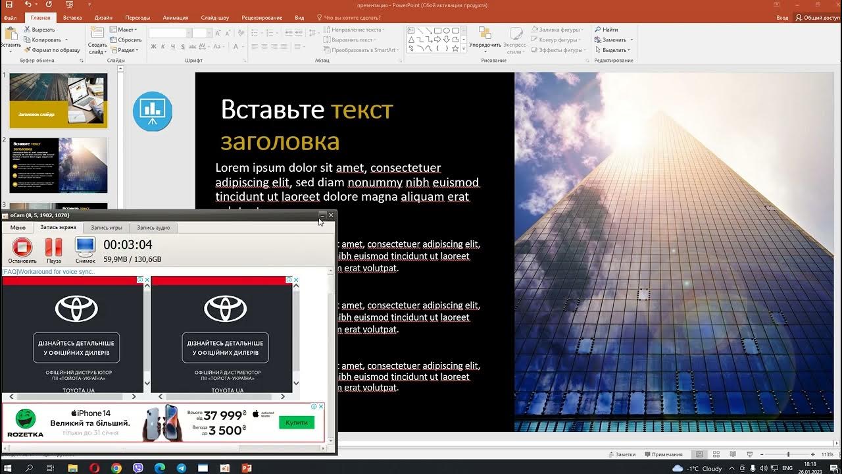The image size is (842, 474).
Task: Adjust the zoom slider in status bar
Action: pyautogui.click(x=788, y=454)
